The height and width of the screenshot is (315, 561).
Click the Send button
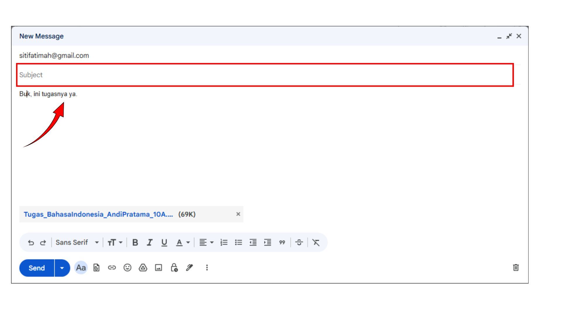[37, 268]
